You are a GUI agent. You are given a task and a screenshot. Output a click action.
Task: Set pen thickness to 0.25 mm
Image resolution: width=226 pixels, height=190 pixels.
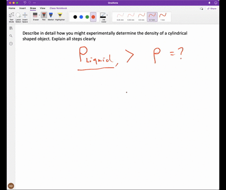(120, 17)
